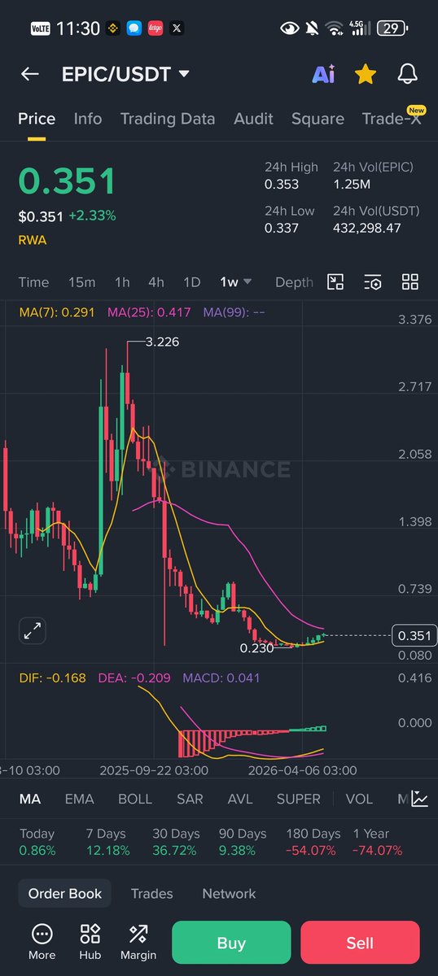Open the Audit tab
The height and width of the screenshot is (976, 438).
(253, 119)
